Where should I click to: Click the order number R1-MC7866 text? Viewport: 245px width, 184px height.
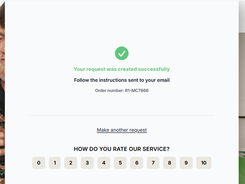click(122, 90)
